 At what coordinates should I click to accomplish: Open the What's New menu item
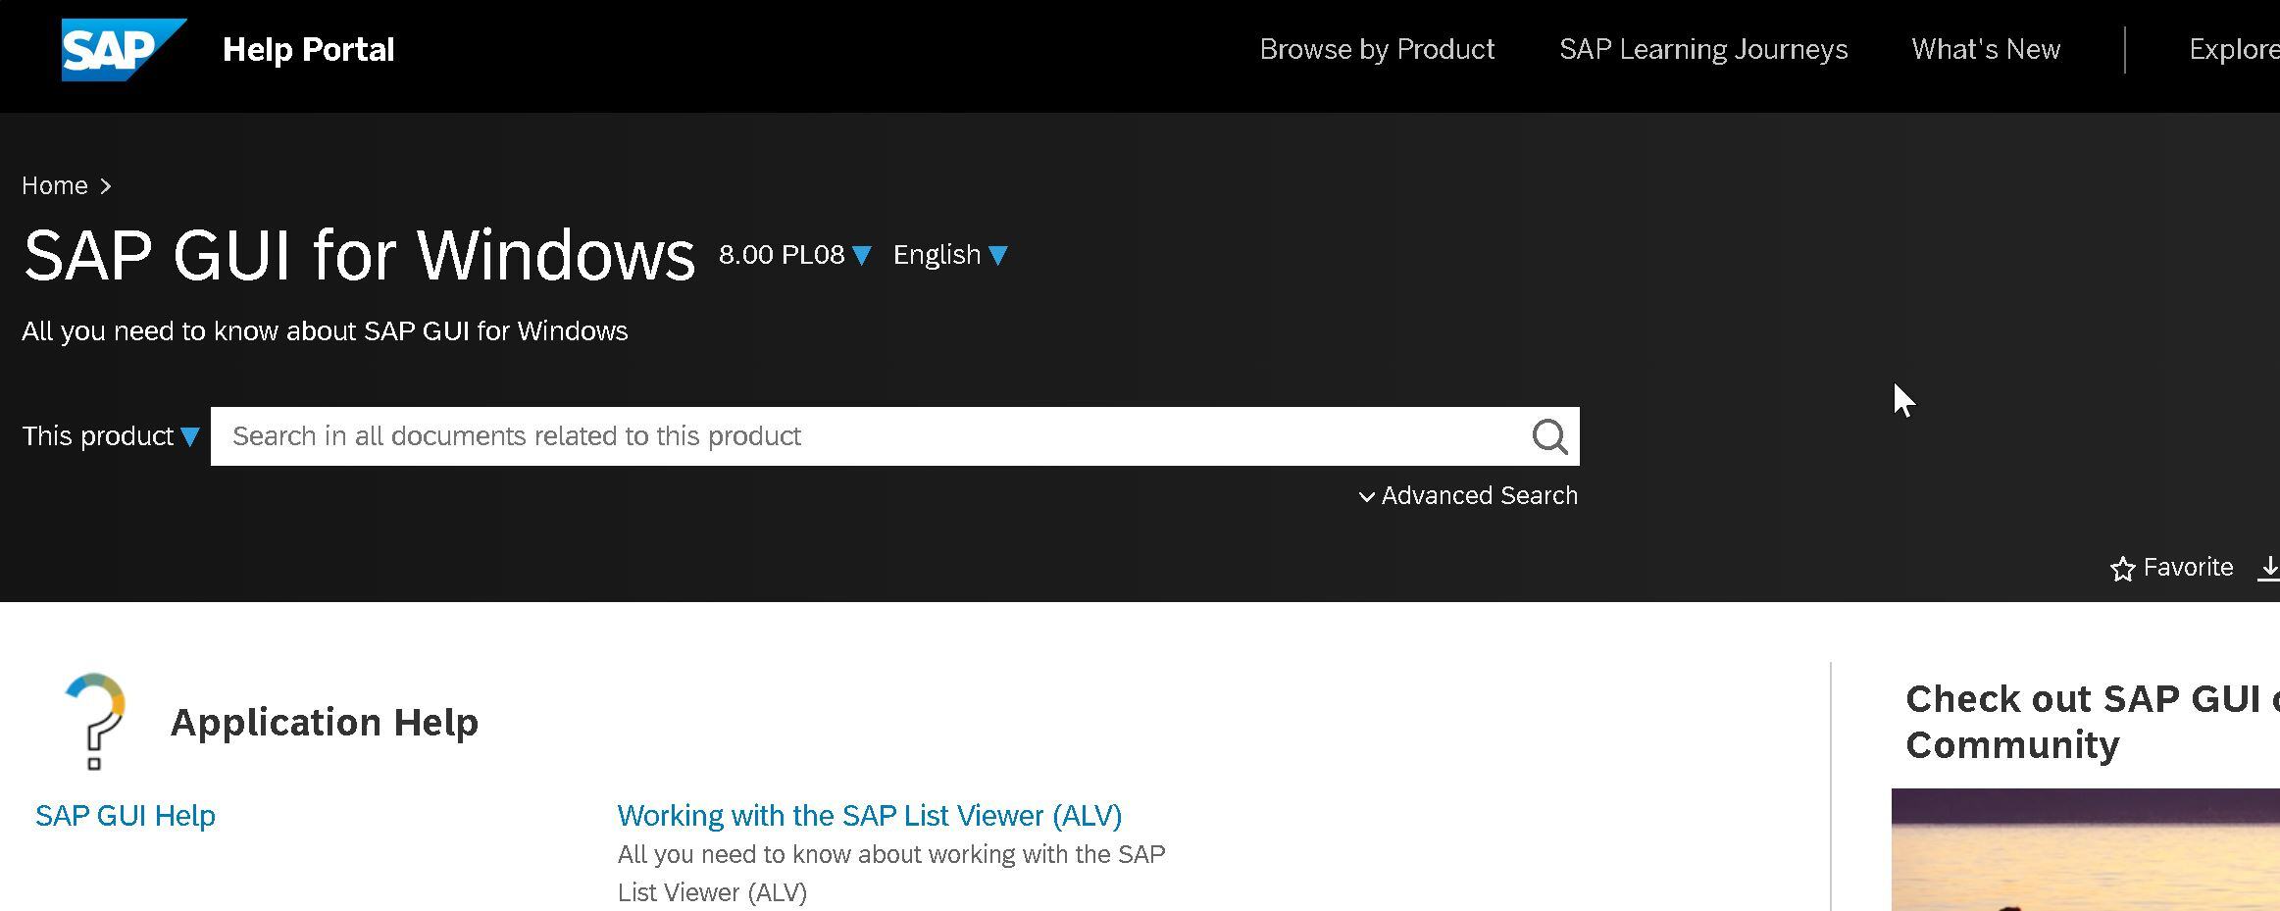click(x=1986, y=49)
